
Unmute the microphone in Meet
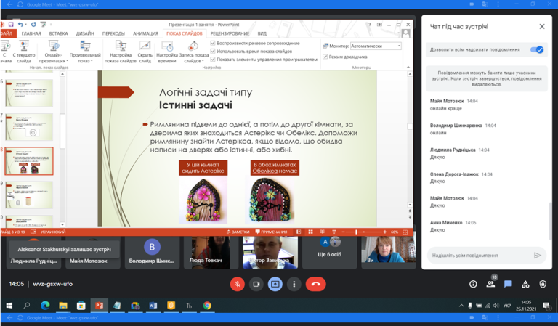click(238, 284)
